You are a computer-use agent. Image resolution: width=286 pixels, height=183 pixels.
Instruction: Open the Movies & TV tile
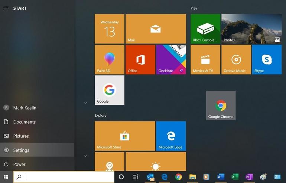205,59
